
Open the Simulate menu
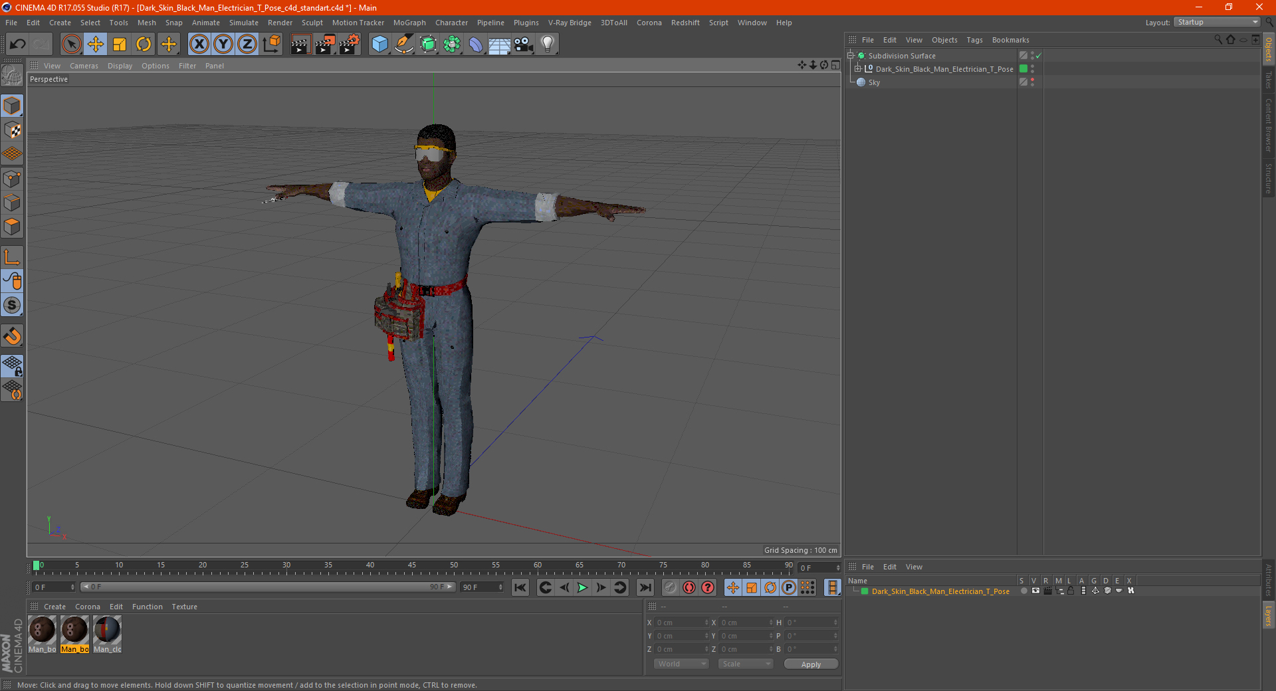pyautogui.click(x=244, y=23)
